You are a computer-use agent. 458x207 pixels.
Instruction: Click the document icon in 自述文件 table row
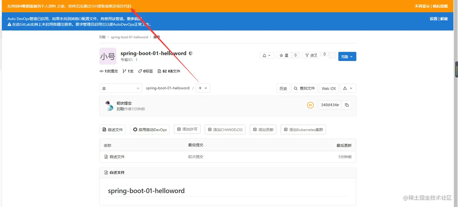[x=106, y=157]
